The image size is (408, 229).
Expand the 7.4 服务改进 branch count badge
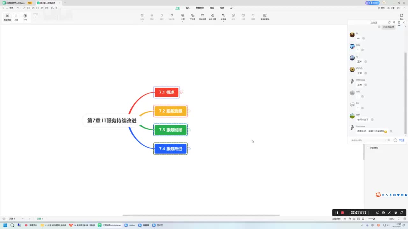click(x=189, y=149)
